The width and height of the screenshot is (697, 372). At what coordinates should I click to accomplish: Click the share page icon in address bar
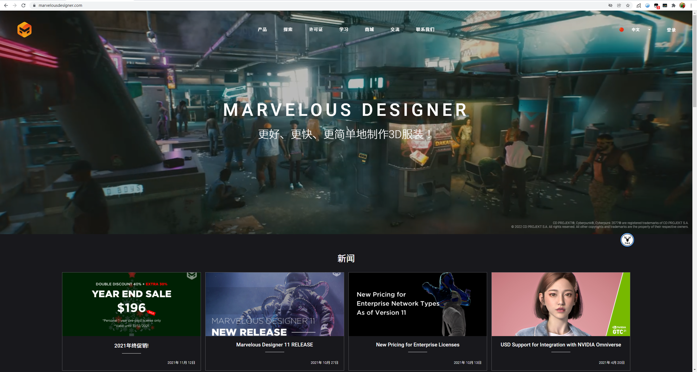tap(619, 5)
